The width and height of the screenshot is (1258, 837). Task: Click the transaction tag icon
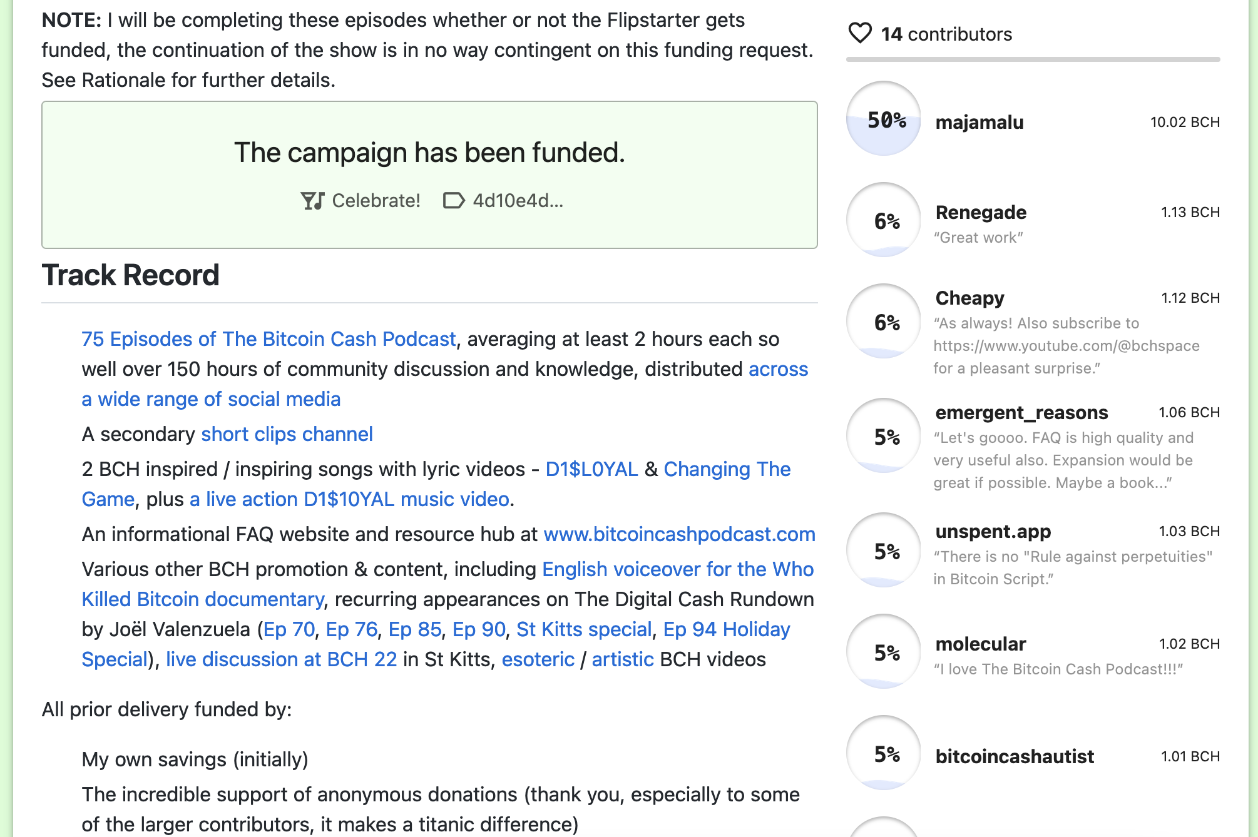coord(454,201)
